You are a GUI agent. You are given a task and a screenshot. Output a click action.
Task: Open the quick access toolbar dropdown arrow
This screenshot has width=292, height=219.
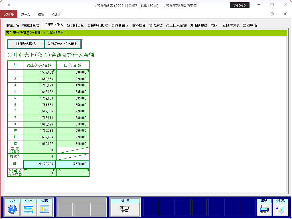click(x=9, y=5)
